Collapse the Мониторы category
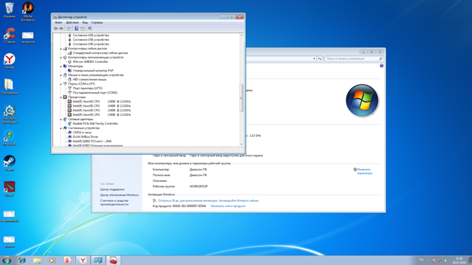Image resolution: width=472 pixels, height=265 pixels. click(x=61, y=67)
